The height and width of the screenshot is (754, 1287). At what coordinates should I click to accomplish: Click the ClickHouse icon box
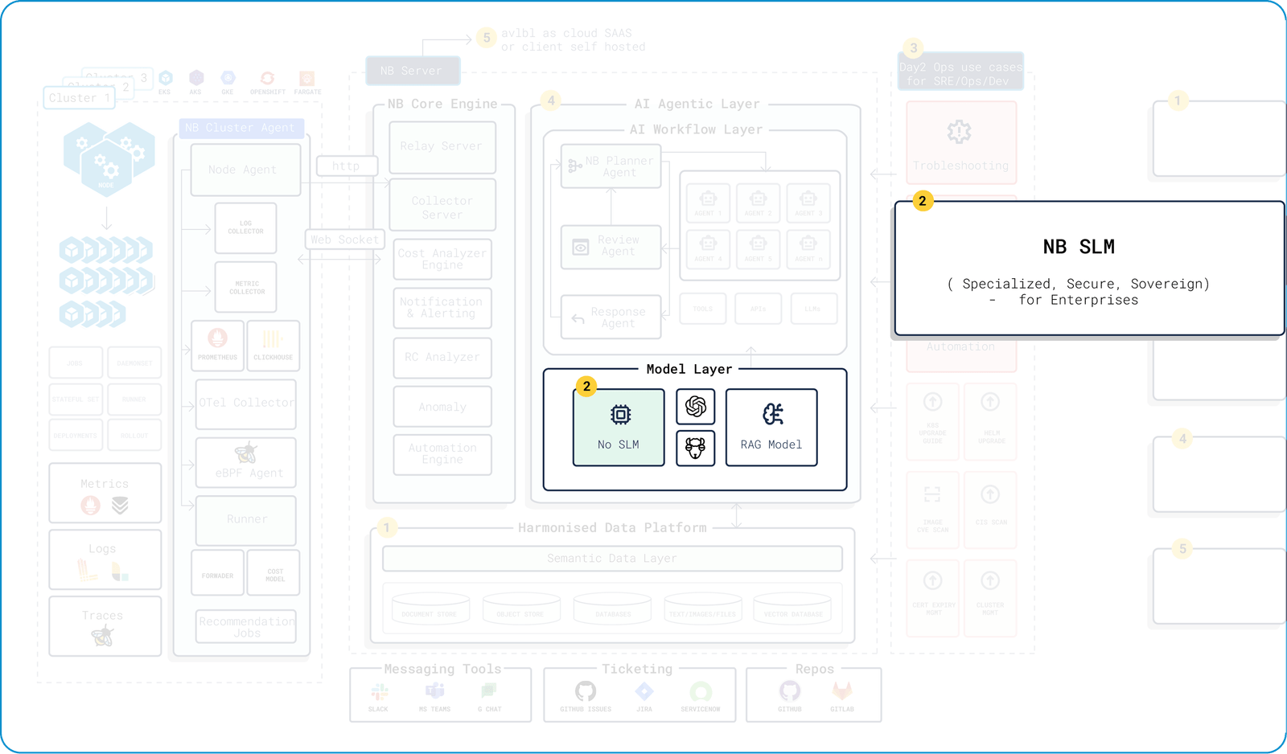point(273,346)
